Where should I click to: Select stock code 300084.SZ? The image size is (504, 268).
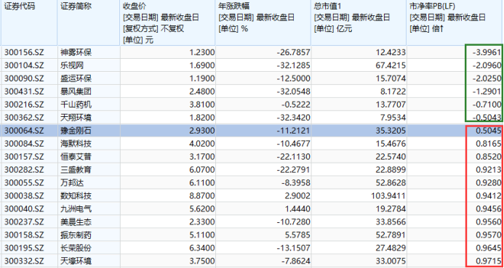[24, 144]
